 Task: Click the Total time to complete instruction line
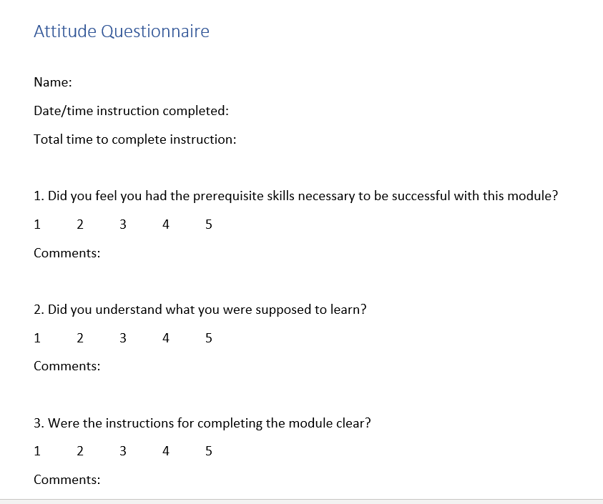(x=134, y=139)
